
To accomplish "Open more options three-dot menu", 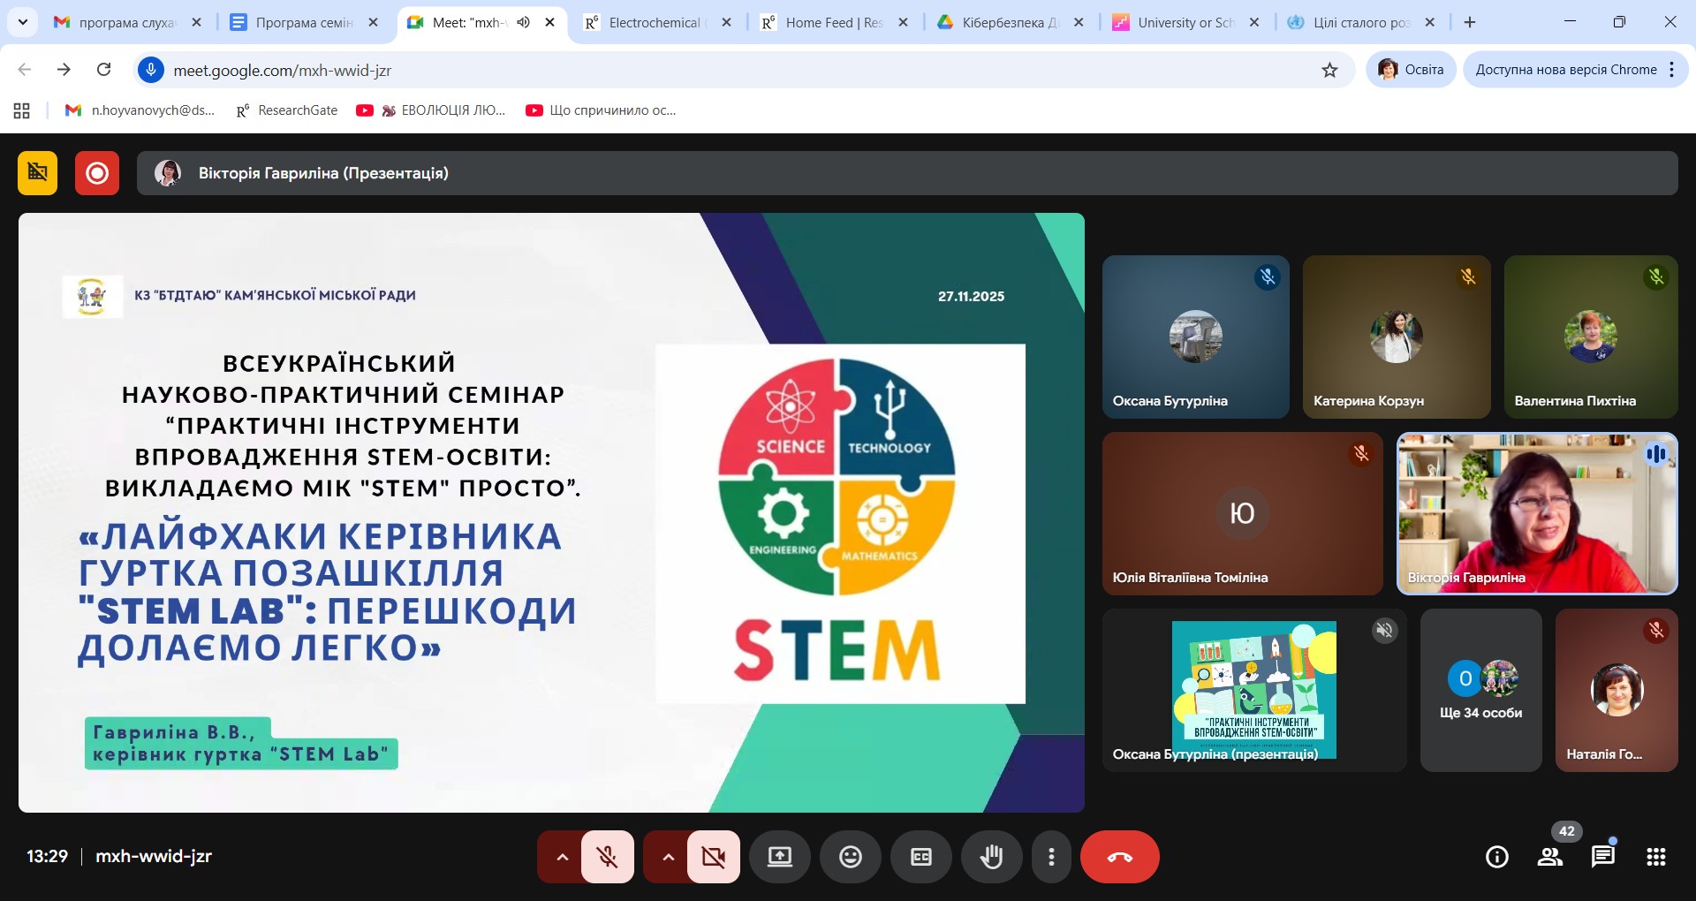I will pyautogui.click(x=1050, y=857).
